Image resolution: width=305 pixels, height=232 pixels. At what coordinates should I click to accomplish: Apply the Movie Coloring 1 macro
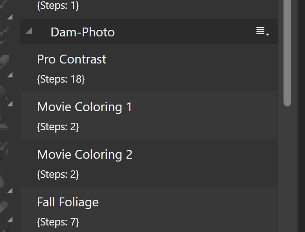(x=149, y=115)
